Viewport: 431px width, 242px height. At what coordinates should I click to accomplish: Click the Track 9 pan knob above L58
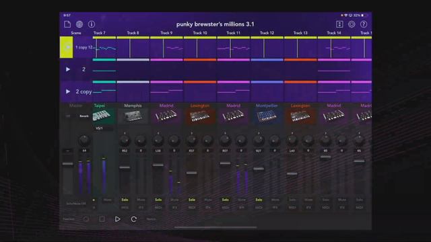(158, 140)
